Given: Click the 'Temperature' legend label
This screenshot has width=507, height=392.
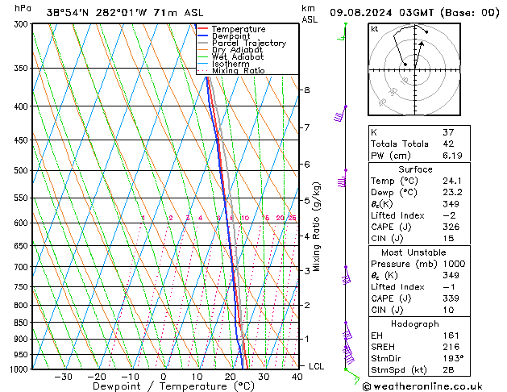Looking at the screenshot, I should pos(239,29).
